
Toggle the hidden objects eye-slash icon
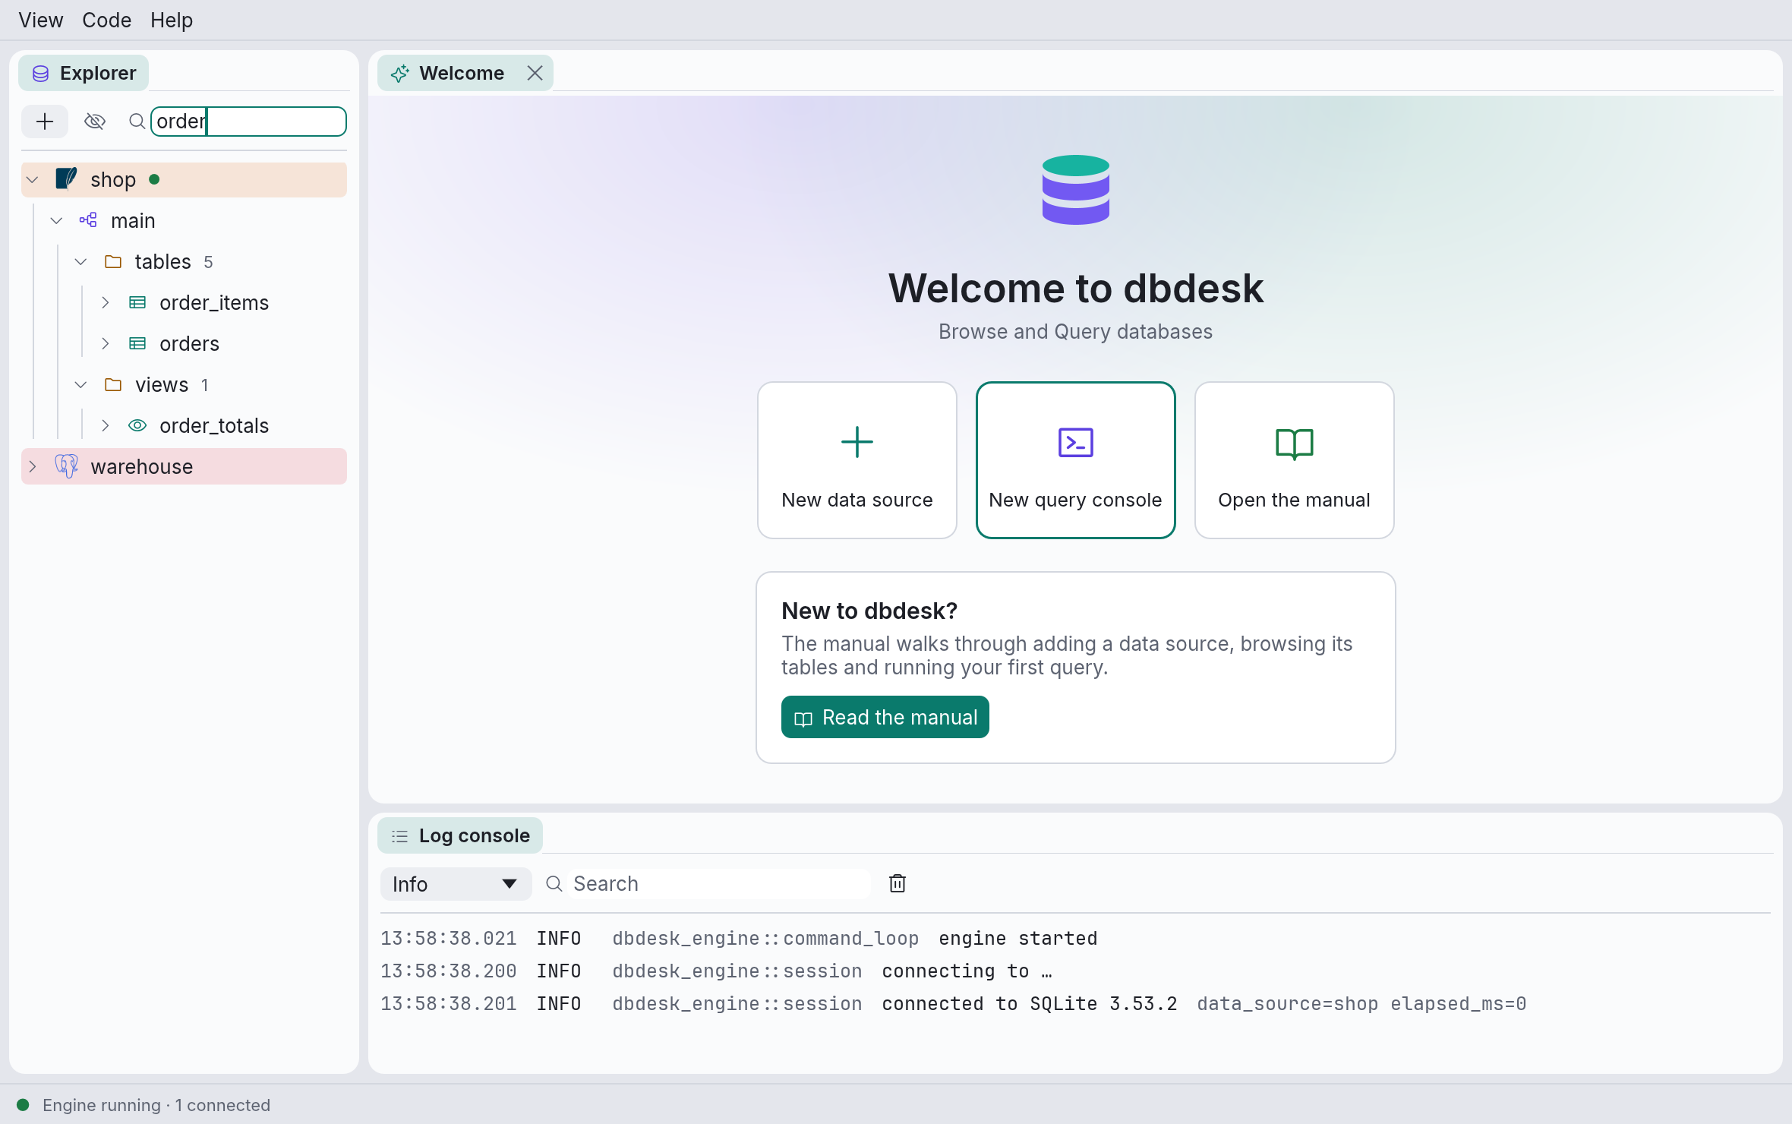click(x=95, y=122)
